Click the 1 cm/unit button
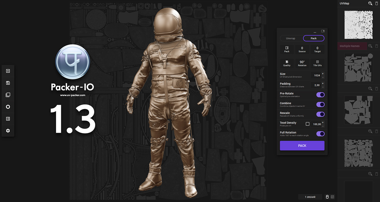The image size is (380, 202). 310,197
